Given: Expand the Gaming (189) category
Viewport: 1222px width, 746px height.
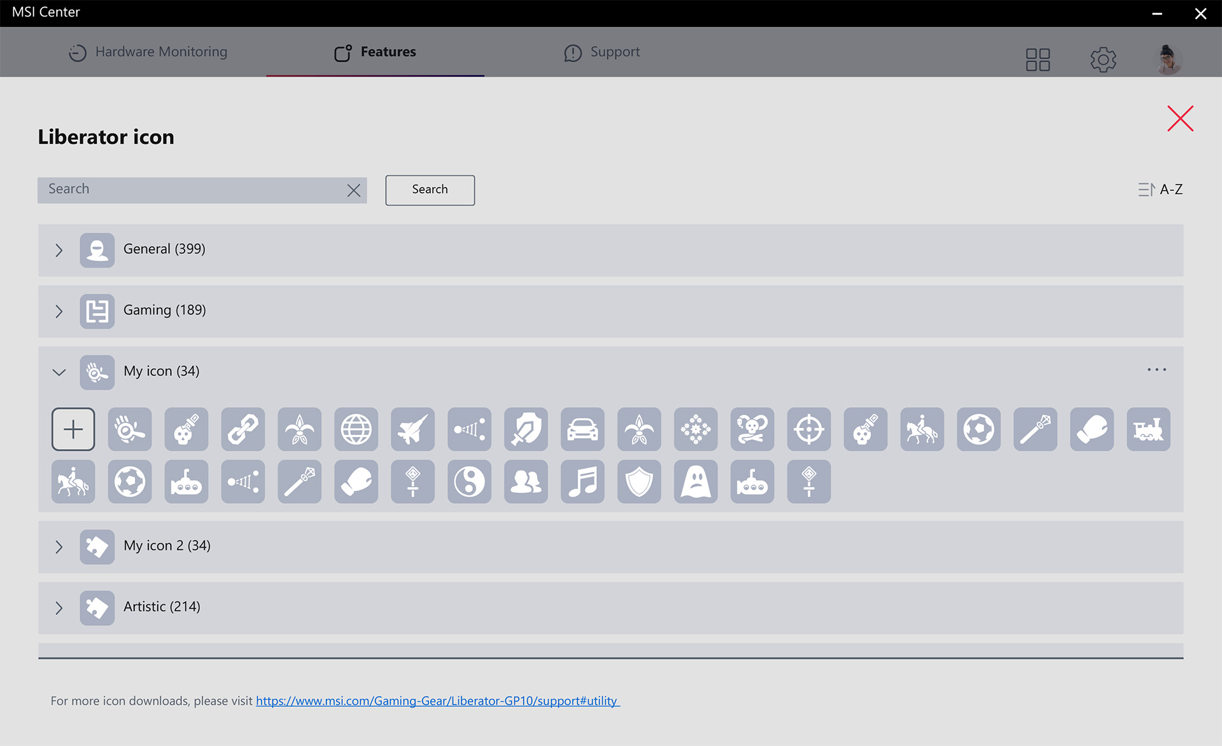Looking at the screenshot, I should pos(59,311).
